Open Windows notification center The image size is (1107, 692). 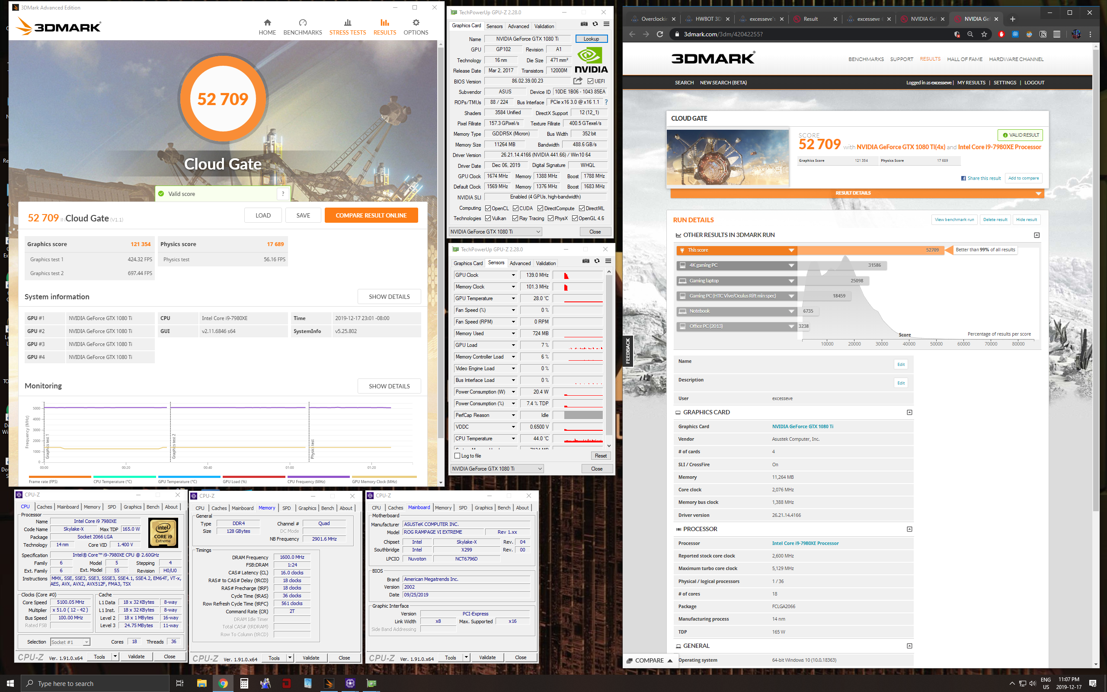[1092, 683]
